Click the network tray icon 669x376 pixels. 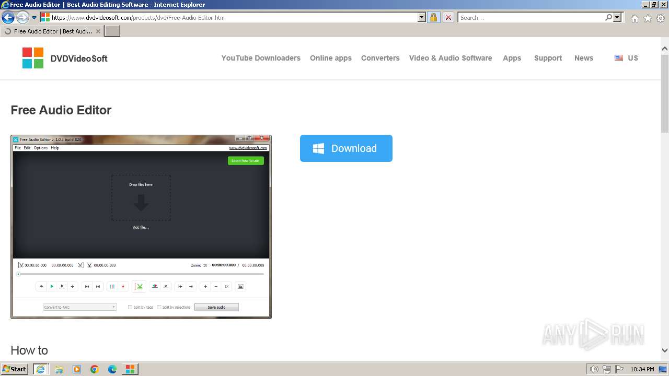607,369
